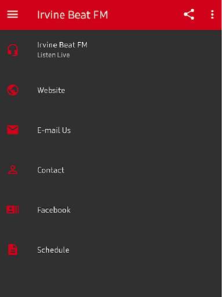Open the three-dot overflow menu
Screen dimensions: 222x297
(212, 15)
